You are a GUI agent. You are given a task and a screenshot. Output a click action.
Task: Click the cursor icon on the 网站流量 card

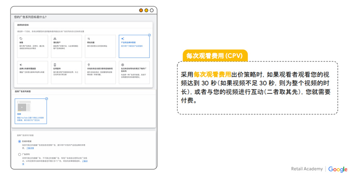[89, 39]
